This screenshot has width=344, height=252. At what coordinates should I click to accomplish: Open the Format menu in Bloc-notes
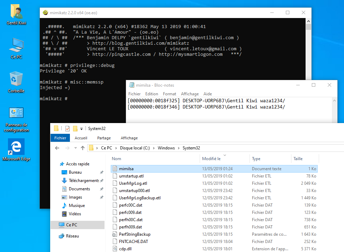pos(170,94)
